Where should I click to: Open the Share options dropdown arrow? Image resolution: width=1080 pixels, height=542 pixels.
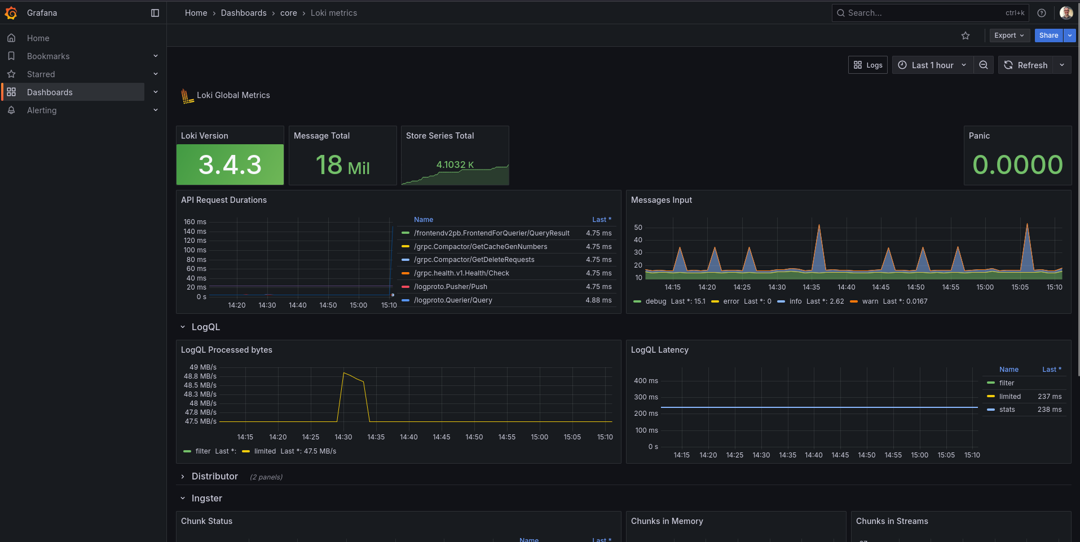click(1070, 35)
